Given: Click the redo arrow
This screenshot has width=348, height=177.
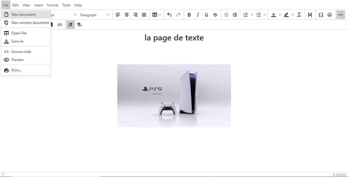Looking at the screenshot, I should click(x=178, y=15).
